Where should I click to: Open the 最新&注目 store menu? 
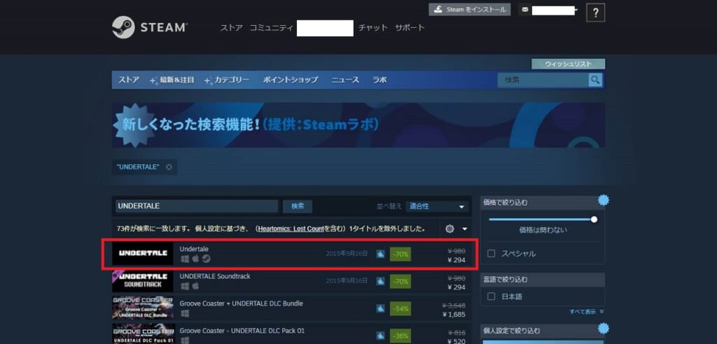[x=176, y=80]
